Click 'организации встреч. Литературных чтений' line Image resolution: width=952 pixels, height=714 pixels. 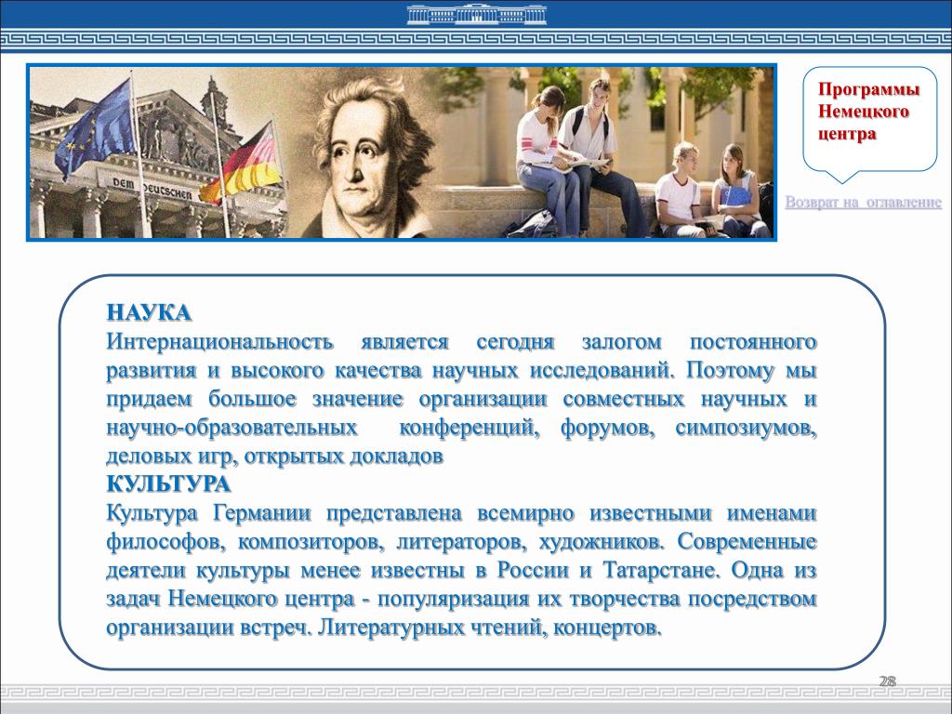384,628
